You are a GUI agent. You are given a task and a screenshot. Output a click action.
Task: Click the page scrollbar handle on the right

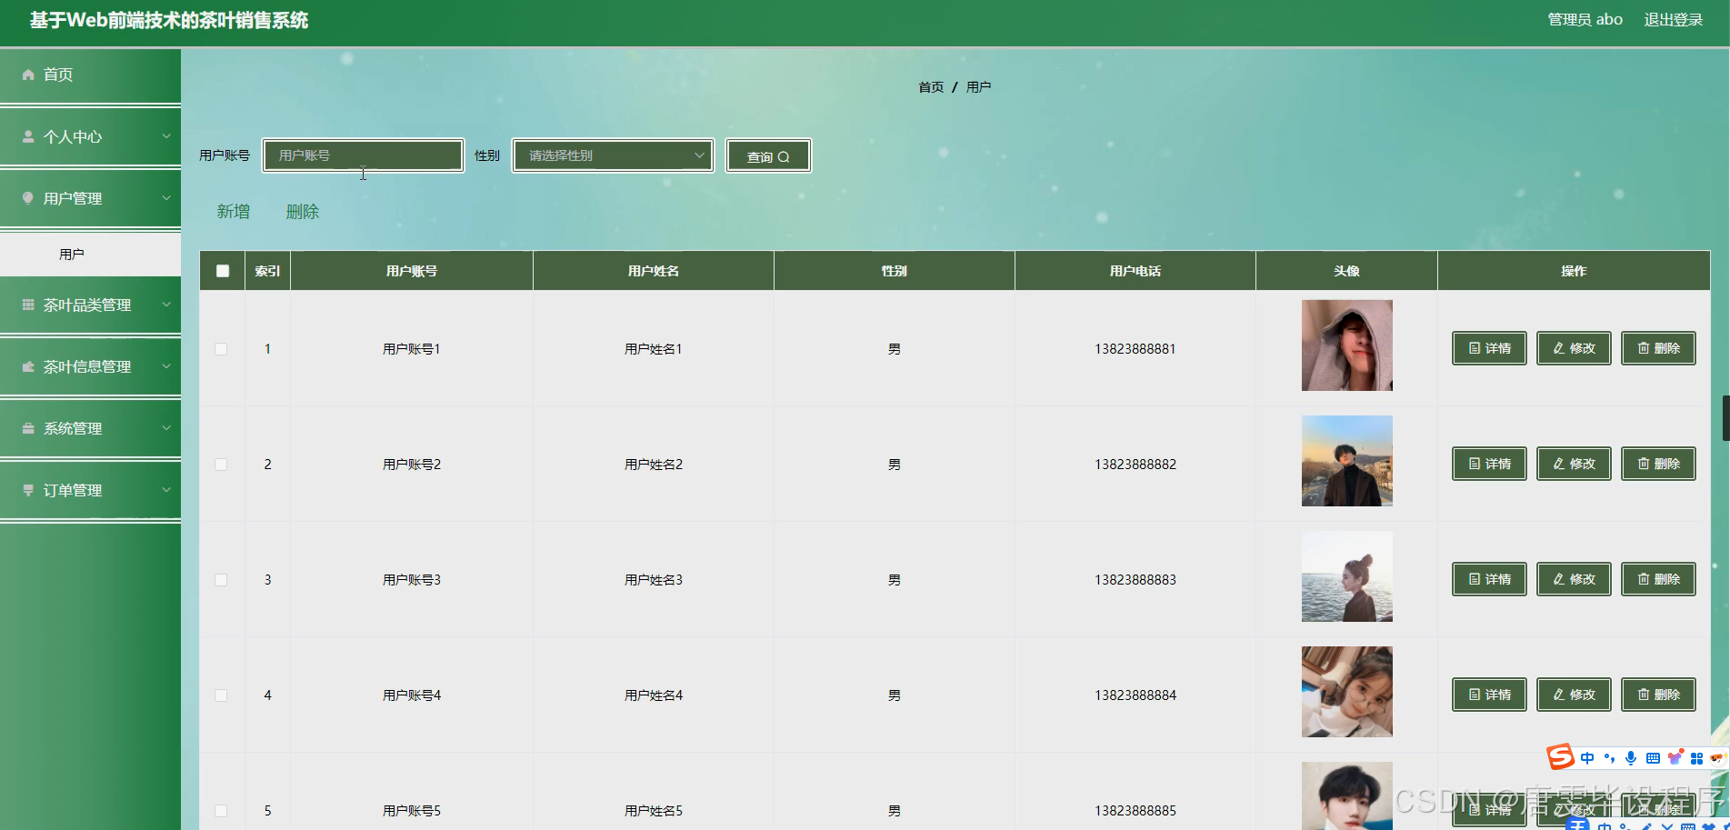pos(1725,418)
